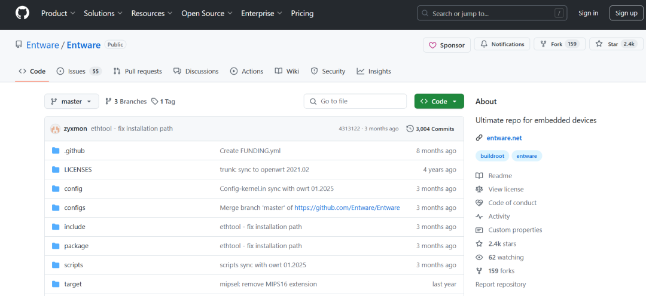
Task: Open the Pricing page
Action: [302, 13]
